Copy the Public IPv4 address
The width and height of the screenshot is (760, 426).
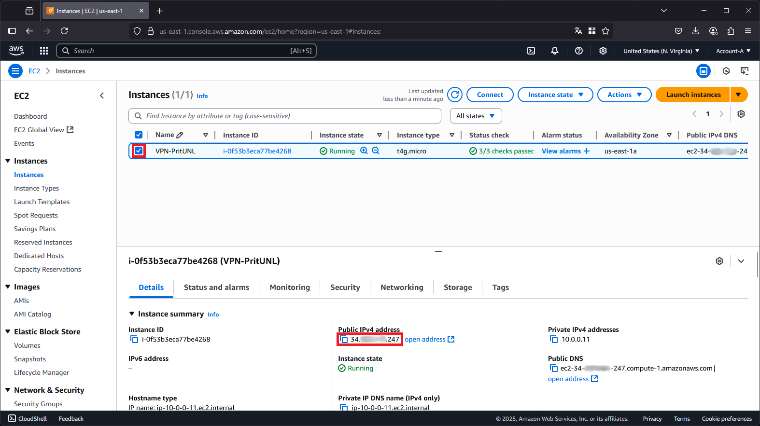pyautogui.click(x=344, y=340)
